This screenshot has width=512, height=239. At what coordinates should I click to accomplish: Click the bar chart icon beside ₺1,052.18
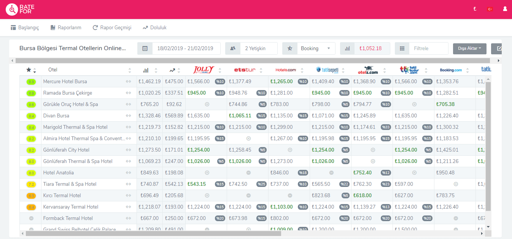click(x=347, y=49)
